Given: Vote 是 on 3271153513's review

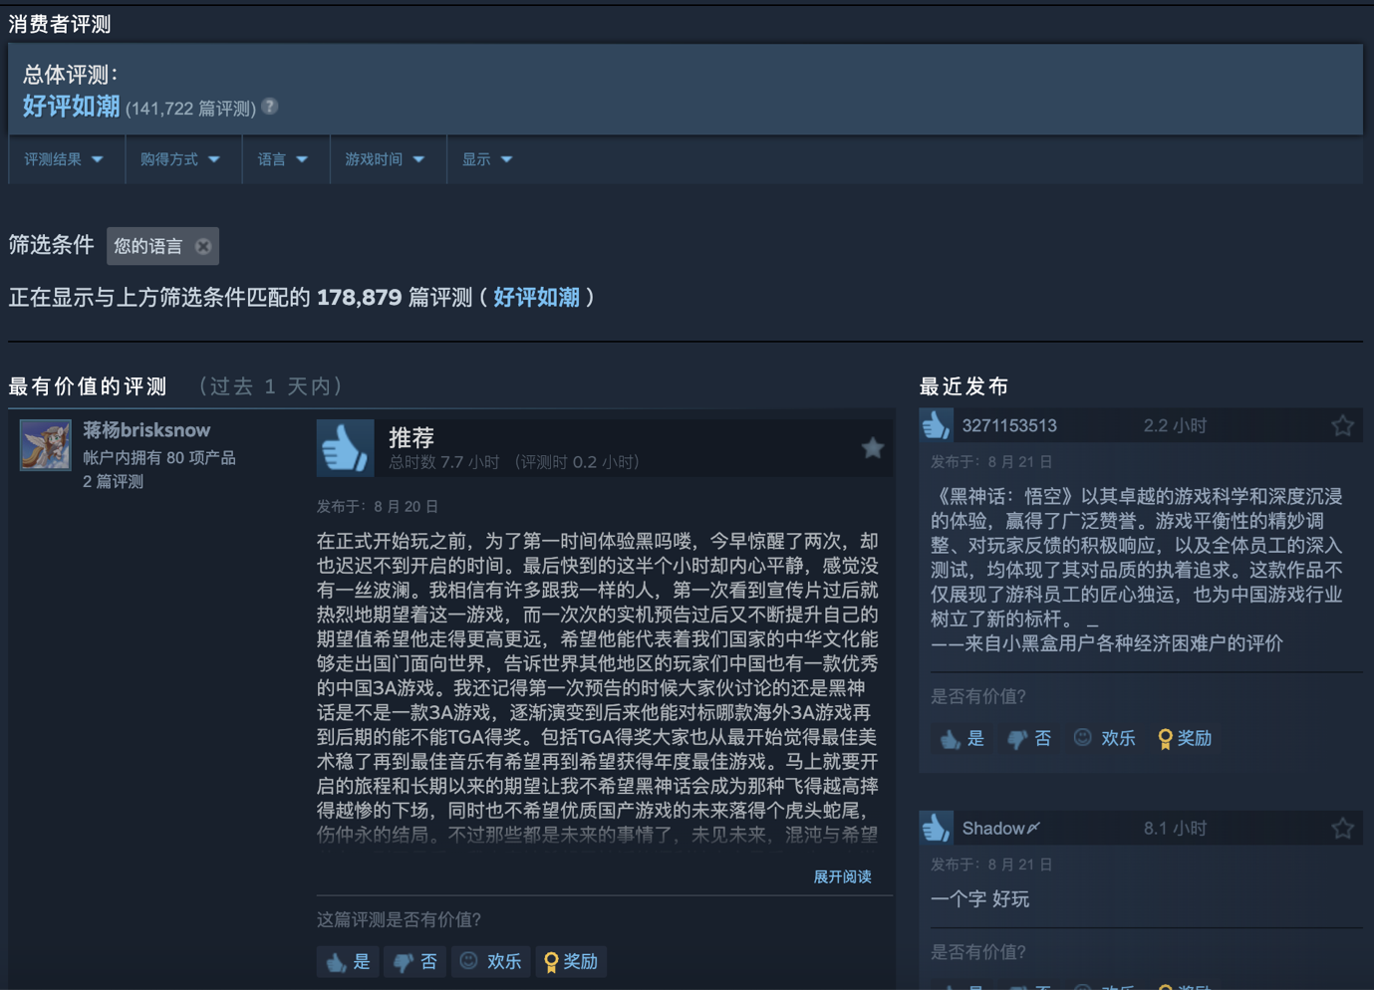Looking at the screenshot, I should (962, 738).
